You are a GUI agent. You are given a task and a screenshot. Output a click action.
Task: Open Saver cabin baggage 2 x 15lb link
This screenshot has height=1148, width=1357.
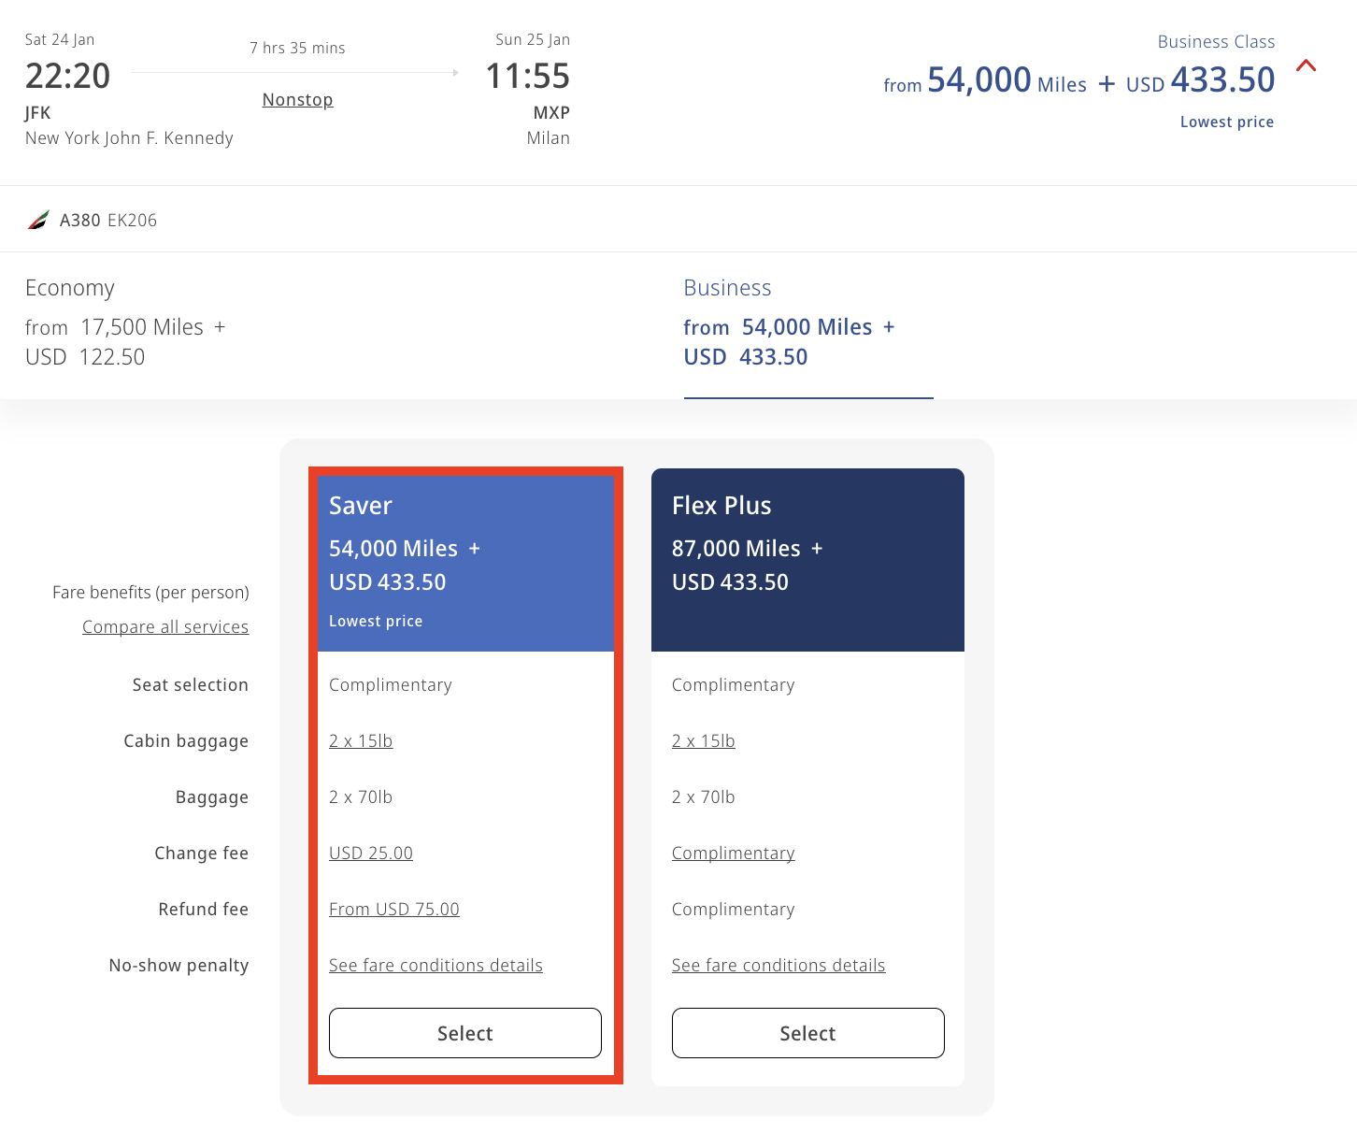coord(361,741)
